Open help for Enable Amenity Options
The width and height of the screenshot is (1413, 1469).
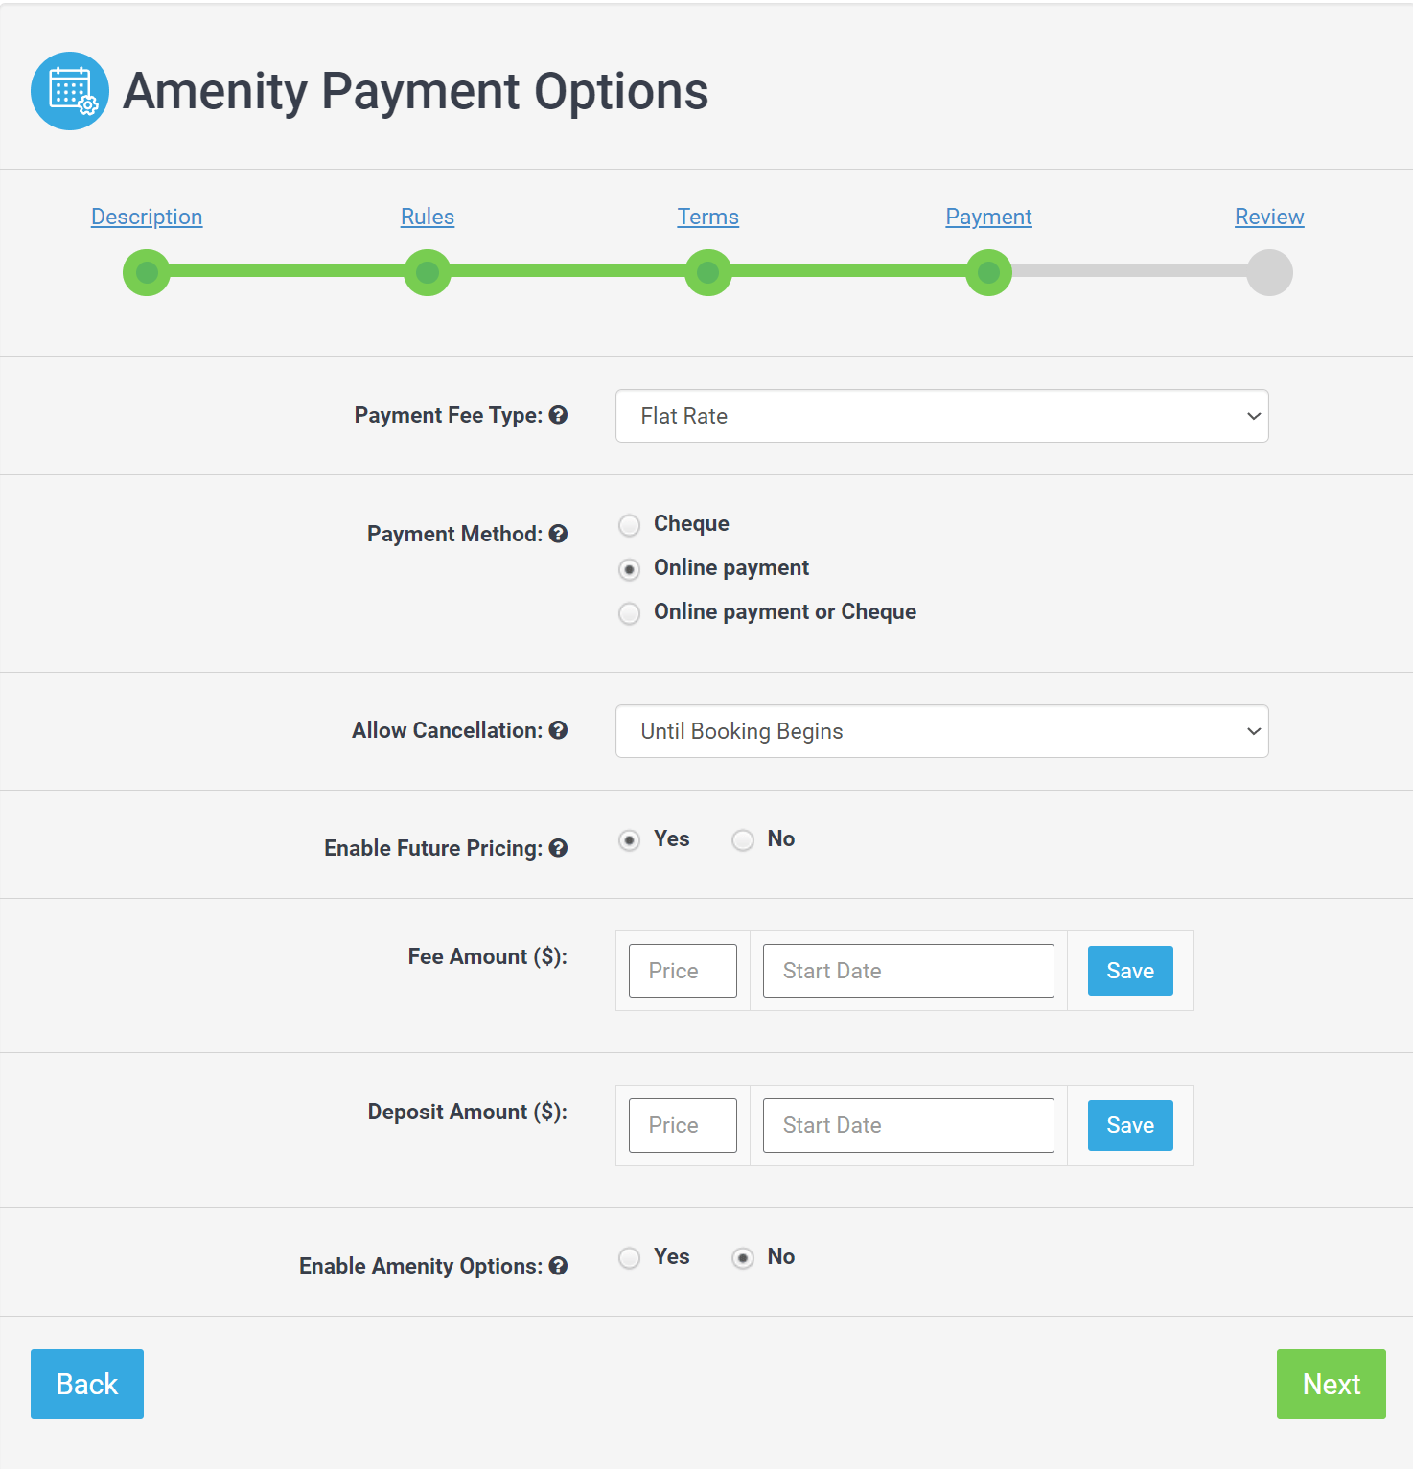click(560, 1265)
